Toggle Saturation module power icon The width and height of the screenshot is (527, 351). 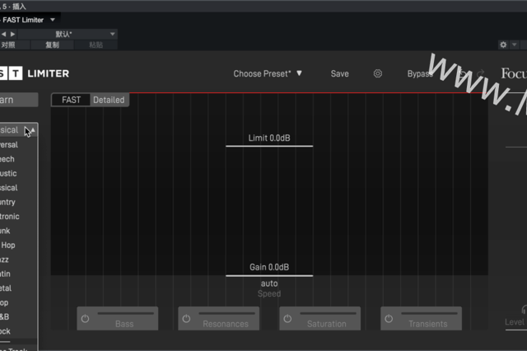(x=287, y=318)
